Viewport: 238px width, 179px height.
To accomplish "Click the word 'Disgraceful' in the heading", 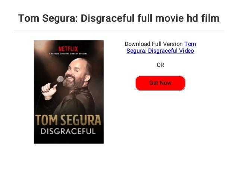I will [107, 18].
